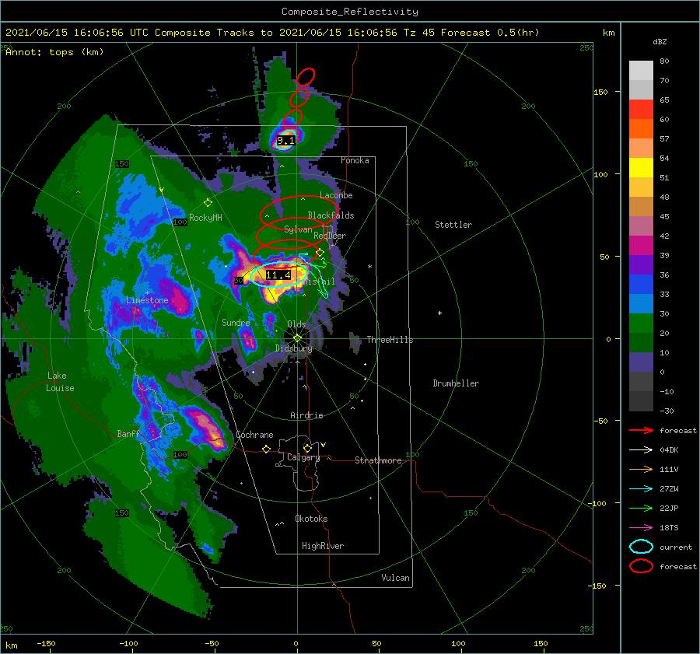Click the Vulcan label
700x654 pixels.
point(395,578)
